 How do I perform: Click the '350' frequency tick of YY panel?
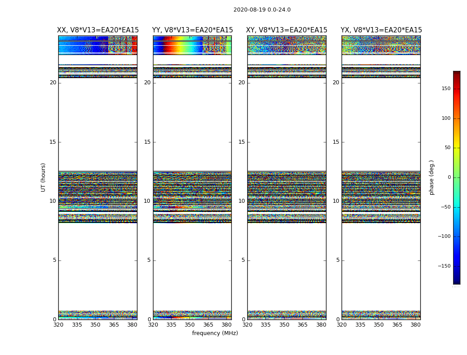click(190, 325)
